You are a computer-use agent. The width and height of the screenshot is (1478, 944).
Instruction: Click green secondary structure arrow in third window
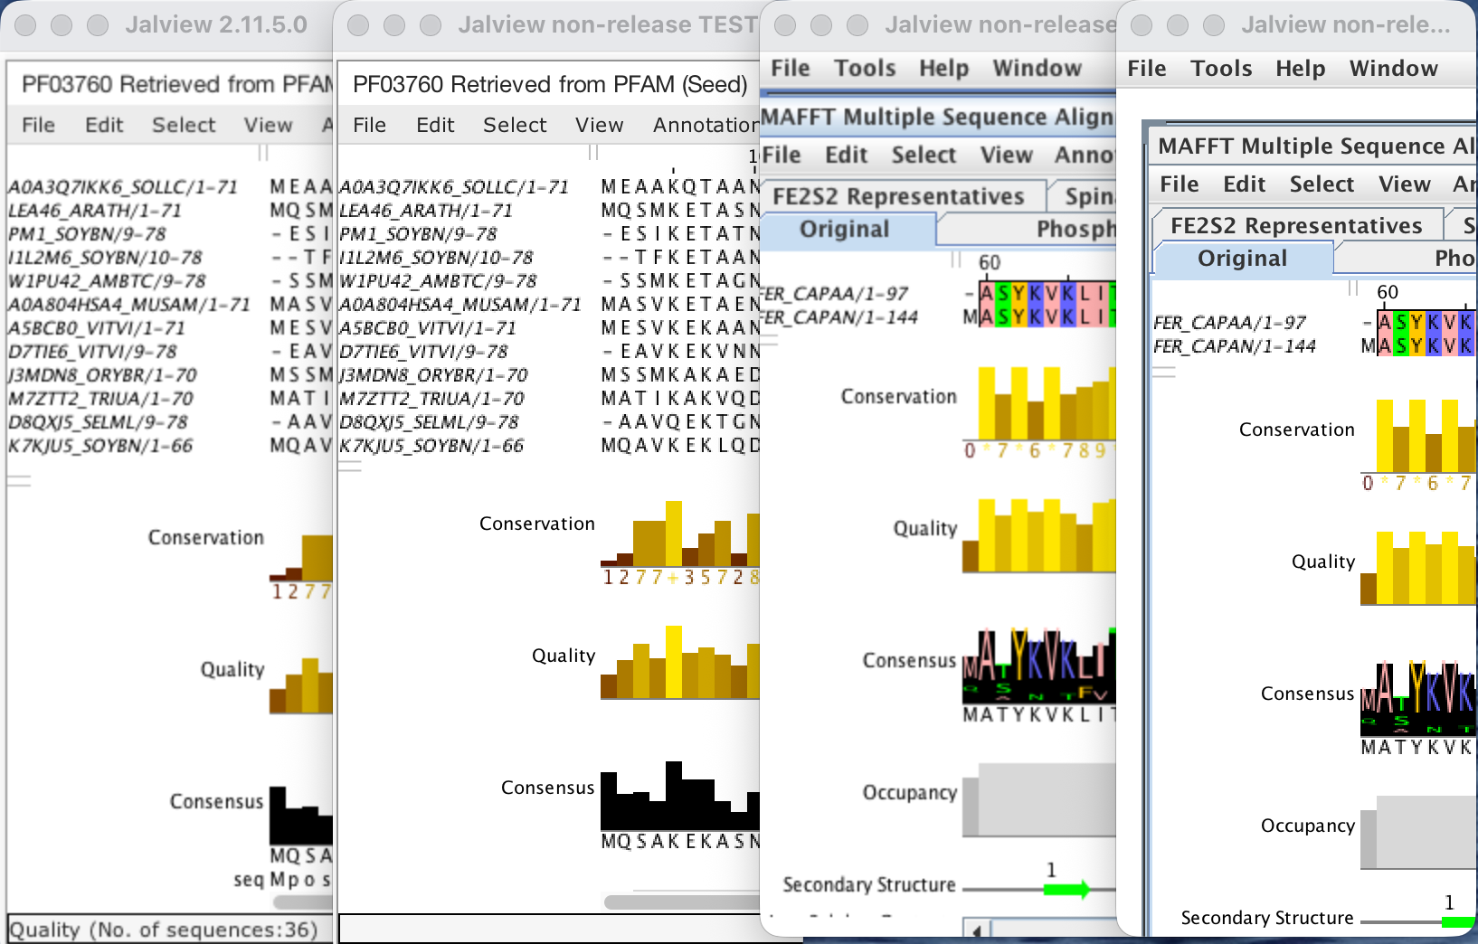tap(1067, 890)
